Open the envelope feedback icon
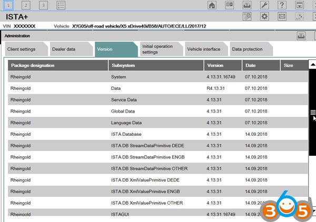This screenshot has width=316, height=222. pos(282,16)
